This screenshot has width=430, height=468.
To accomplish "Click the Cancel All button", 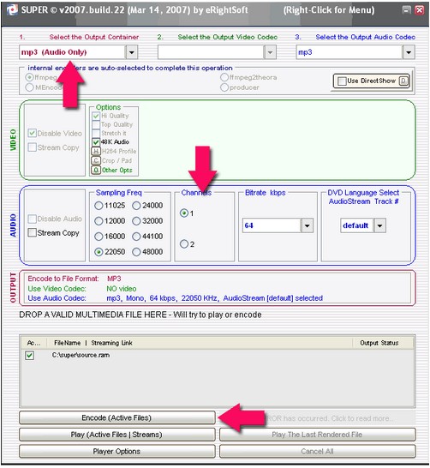I will point(317,452).
